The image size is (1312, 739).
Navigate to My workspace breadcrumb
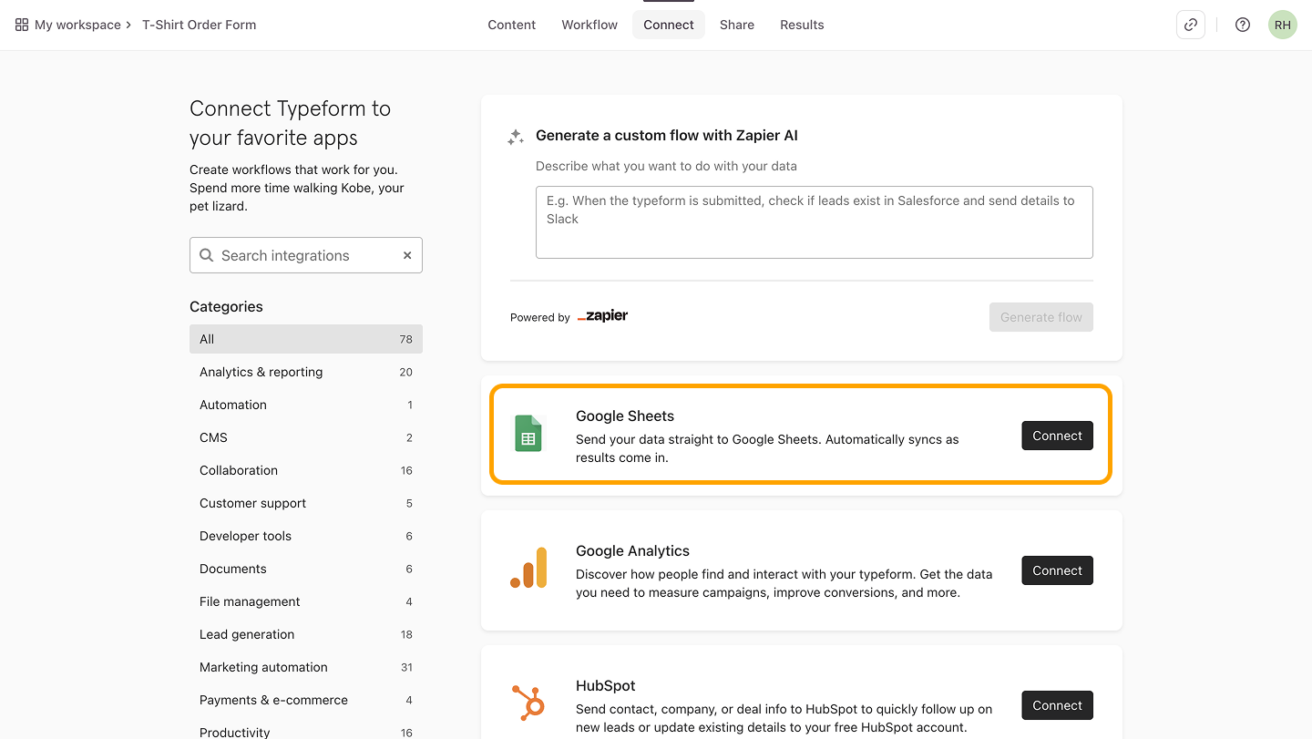77,25
